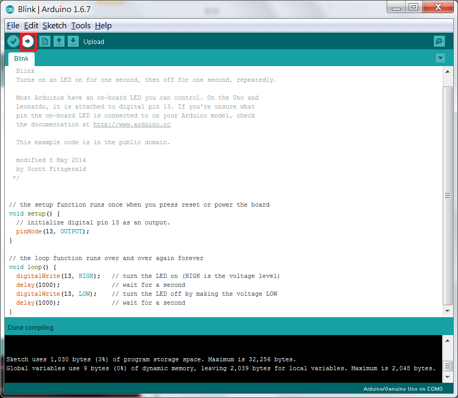
Task: Select the Blink sketch tab
Action: tap(22, 59)
